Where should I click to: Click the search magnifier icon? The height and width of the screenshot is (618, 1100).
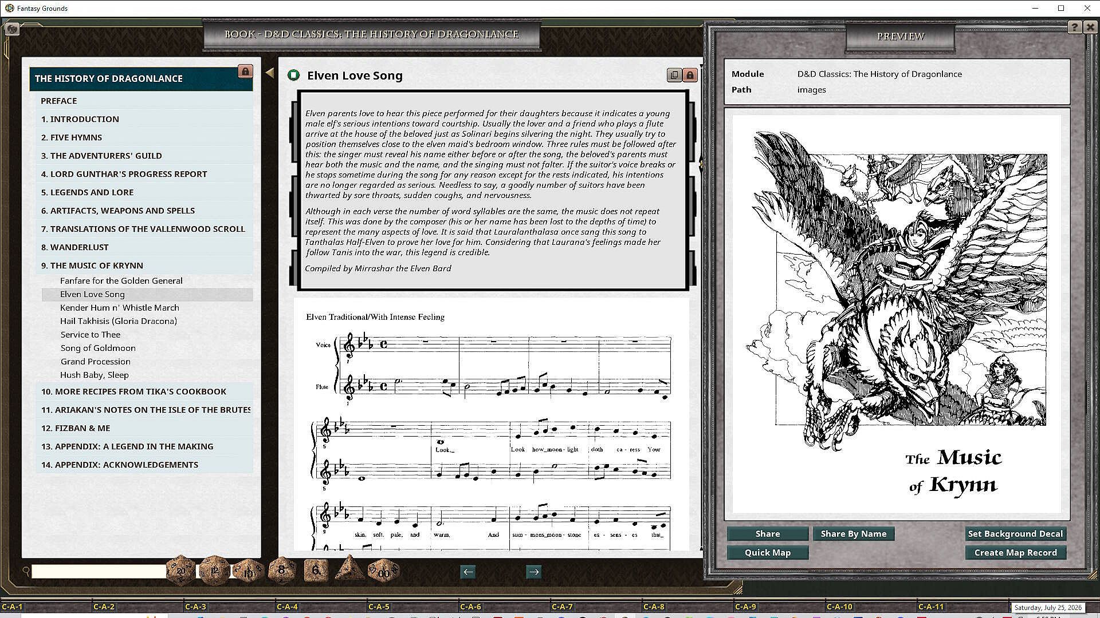coord(26,571)
